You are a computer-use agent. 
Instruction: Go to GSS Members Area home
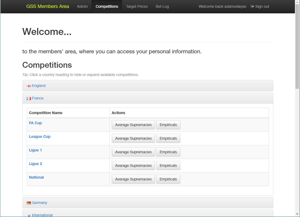pyautogui.click(x=48, y=6)
